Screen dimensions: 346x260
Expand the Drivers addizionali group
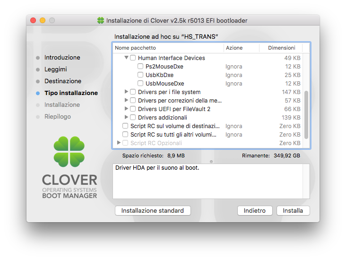pyautogui.click(x=126, y=117)
